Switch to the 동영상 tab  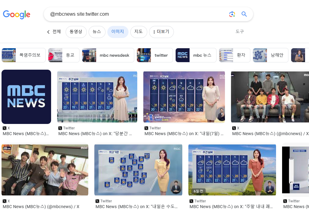(76, 32)
